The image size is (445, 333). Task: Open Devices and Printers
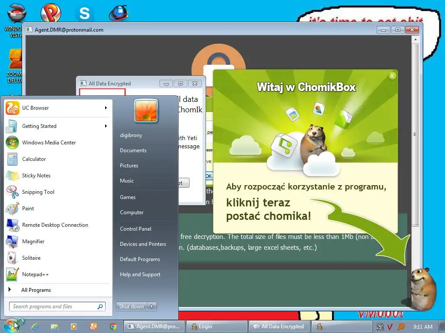143,244
